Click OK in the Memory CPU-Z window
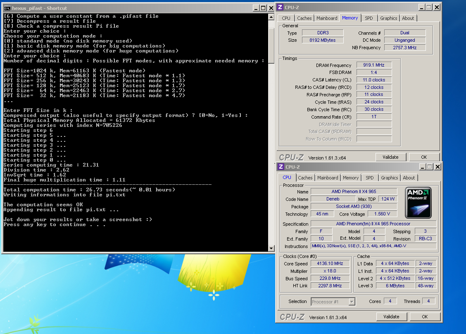This screenshot has height=334, width=466. click(x=424, y=157)
